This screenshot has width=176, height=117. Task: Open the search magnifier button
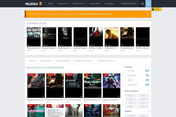(x=148, y=4)
